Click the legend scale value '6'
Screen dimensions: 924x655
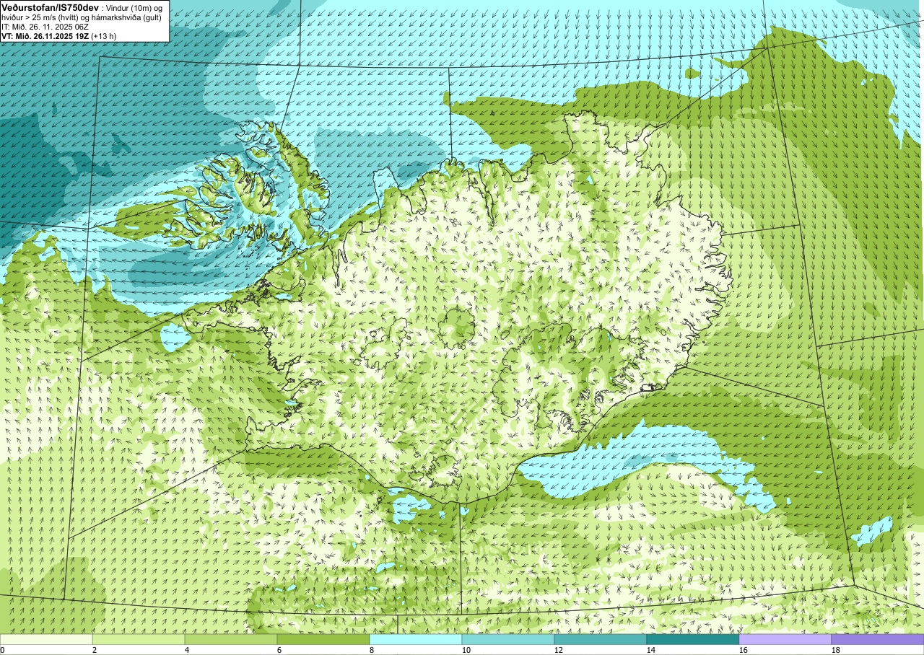tap(279, 650)
